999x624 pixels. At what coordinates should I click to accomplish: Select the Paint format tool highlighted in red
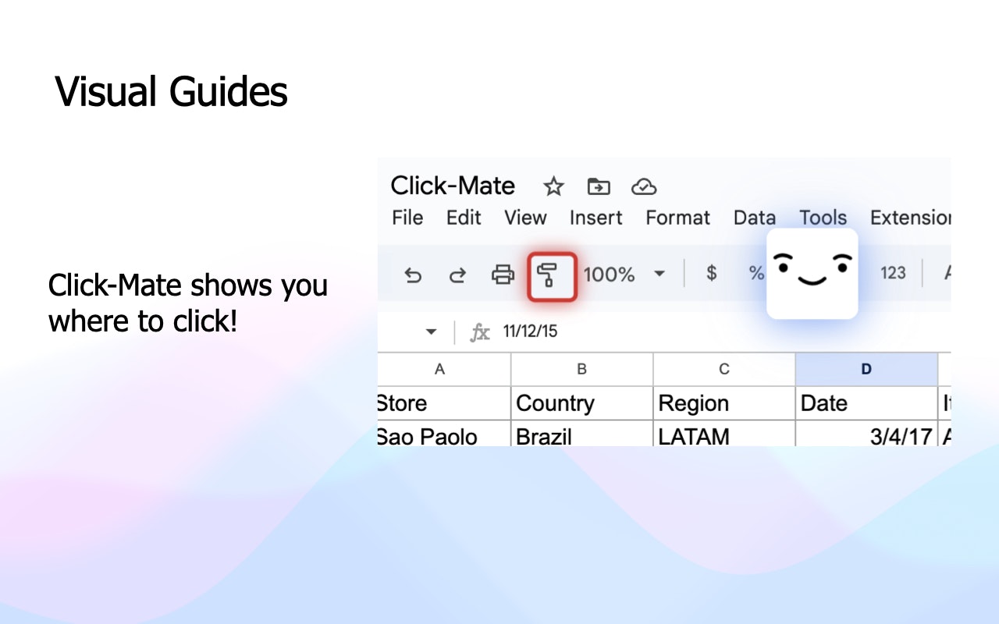552,275
